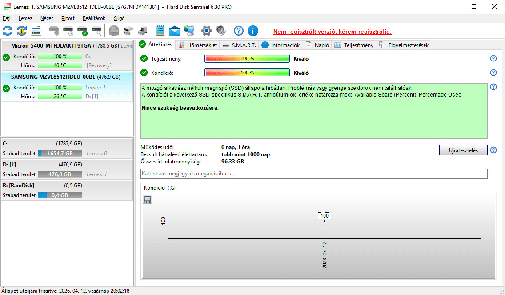Image resolution: width=505 pixels, height=295 pixels.
Task: Open the blue notepad report icon
Action: coord(160,31)
